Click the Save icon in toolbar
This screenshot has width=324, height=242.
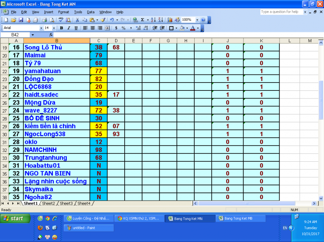[x=21, y=20]
